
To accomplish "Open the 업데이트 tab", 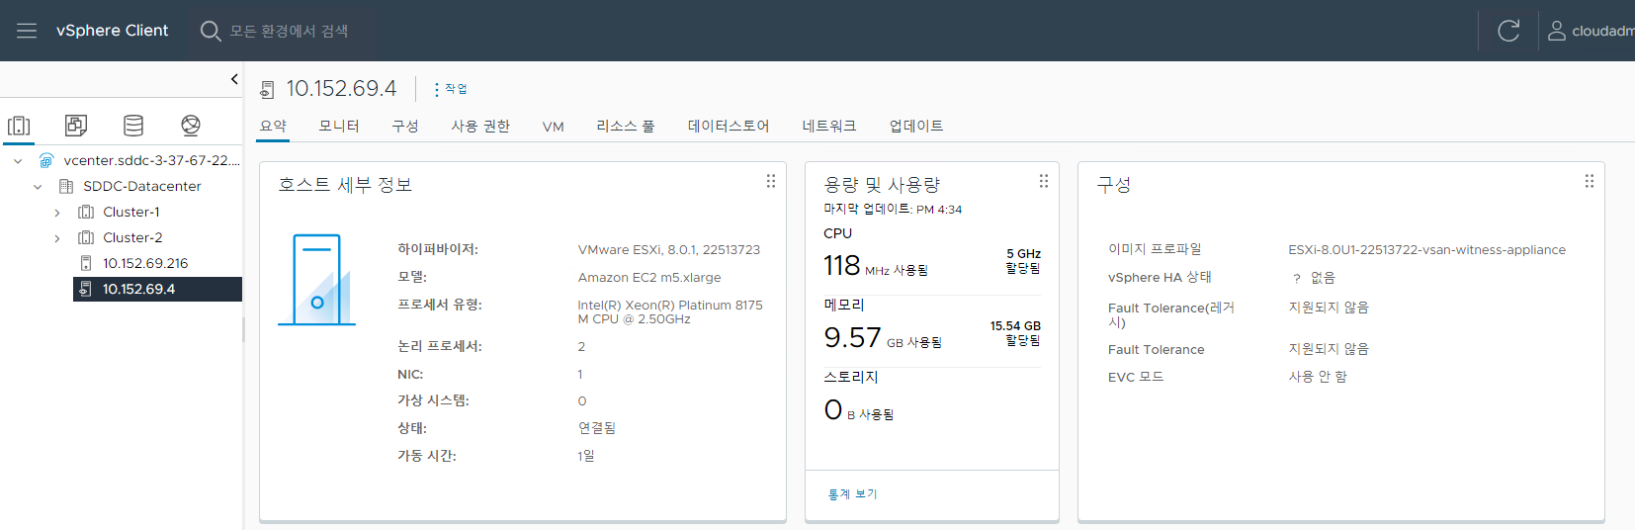I will pyautogui.click(x=916, y=126).
